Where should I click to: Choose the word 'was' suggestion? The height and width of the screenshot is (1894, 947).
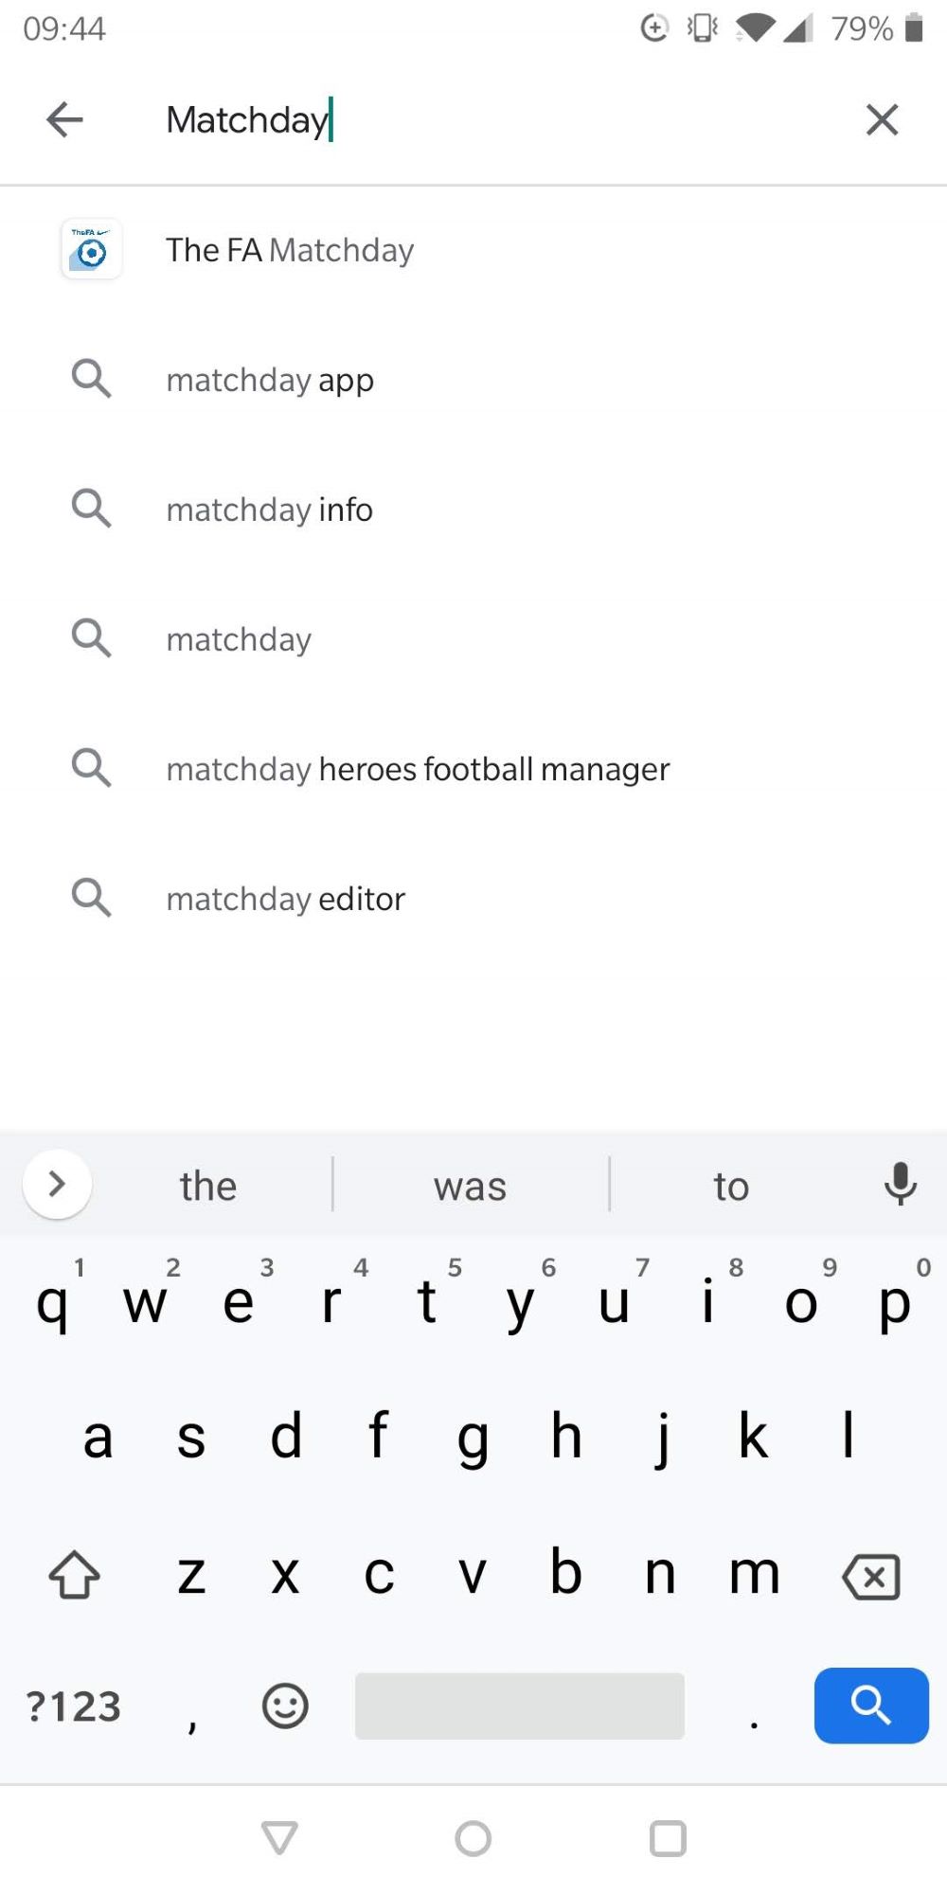tap(470, 1185)
